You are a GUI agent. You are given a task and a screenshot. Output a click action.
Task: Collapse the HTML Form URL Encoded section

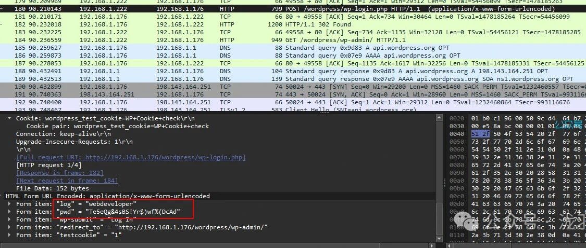(x=2, y=196)
